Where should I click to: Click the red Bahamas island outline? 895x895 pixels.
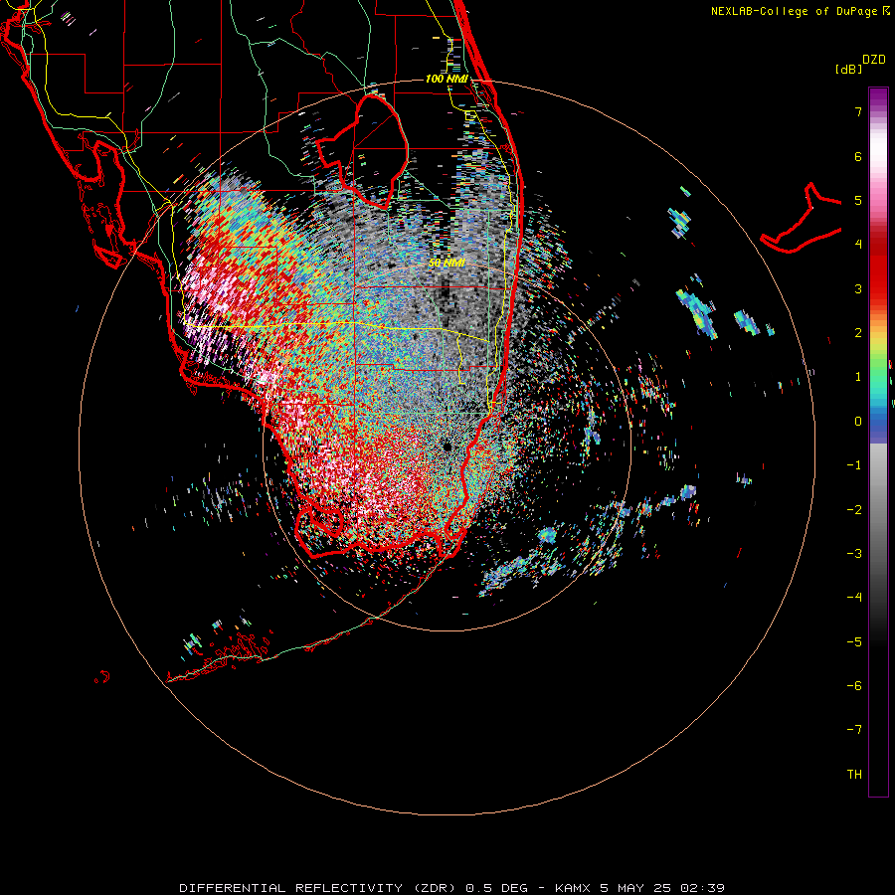[802, 219]
